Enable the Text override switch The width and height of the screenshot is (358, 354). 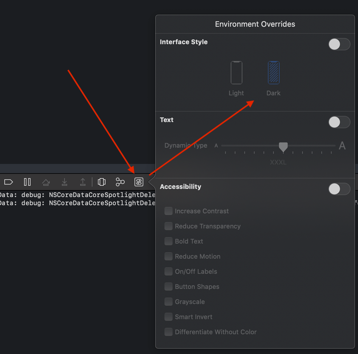point(339,122)
